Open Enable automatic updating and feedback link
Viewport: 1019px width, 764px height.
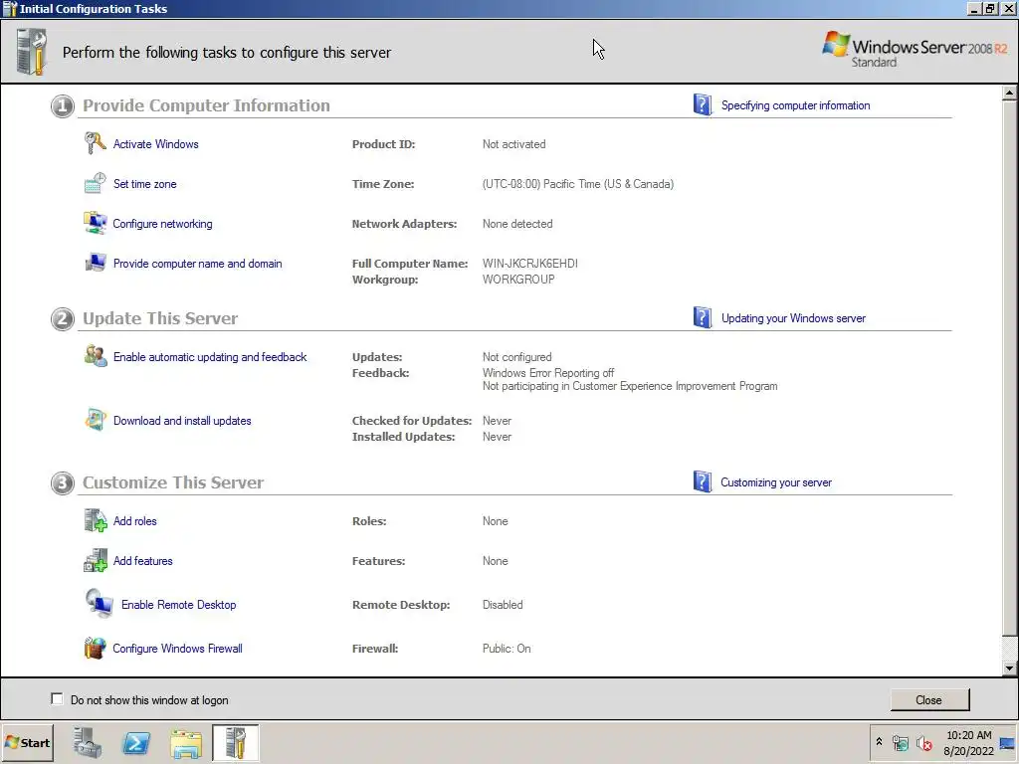tap(210, 357)
